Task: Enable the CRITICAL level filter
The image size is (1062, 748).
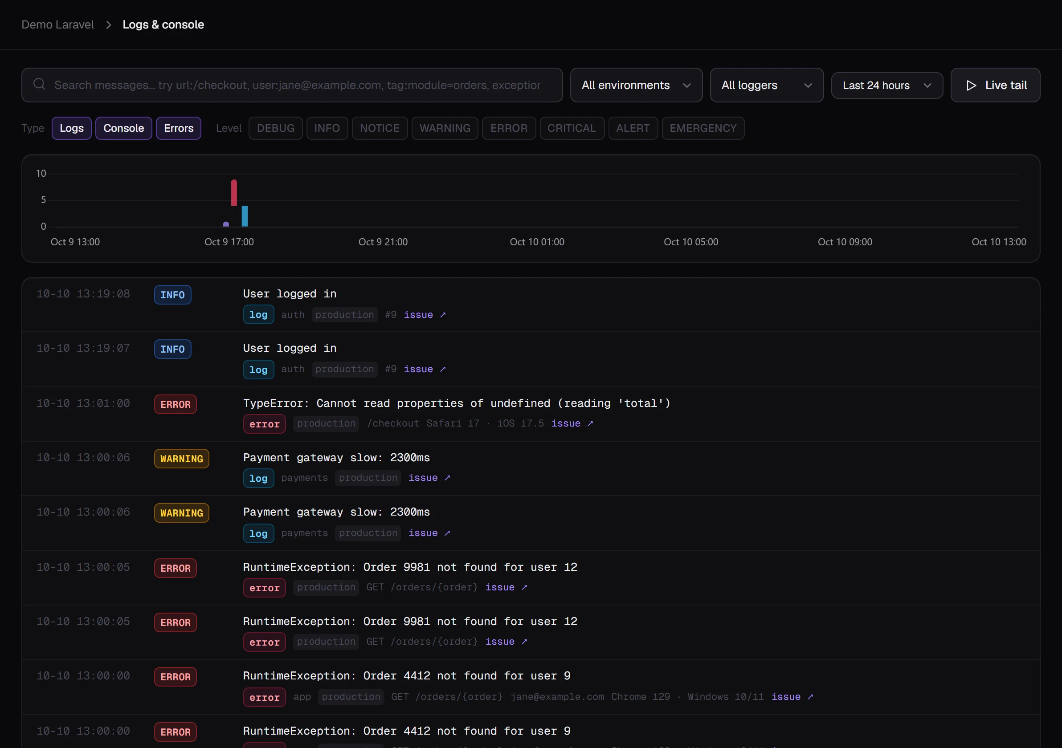Action: (572, 128)
